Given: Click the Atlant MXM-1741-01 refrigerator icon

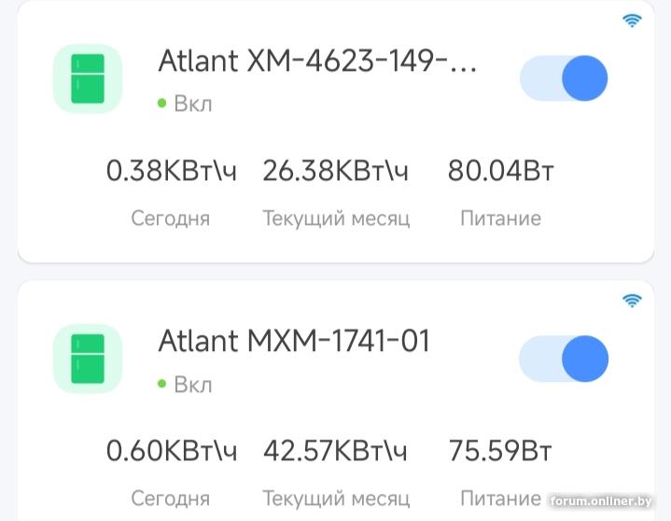Looking at the screenshot, I should (88, 359).
